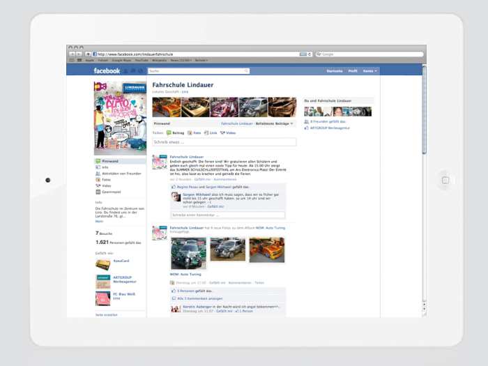Go back with Safari's back arrow

tap(72, 54)
